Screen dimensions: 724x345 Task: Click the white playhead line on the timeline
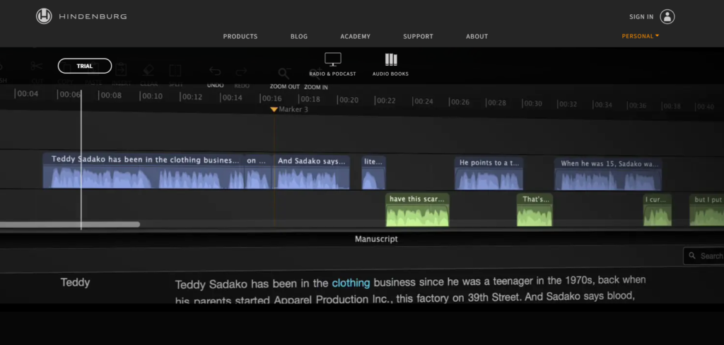pos(81,159)
